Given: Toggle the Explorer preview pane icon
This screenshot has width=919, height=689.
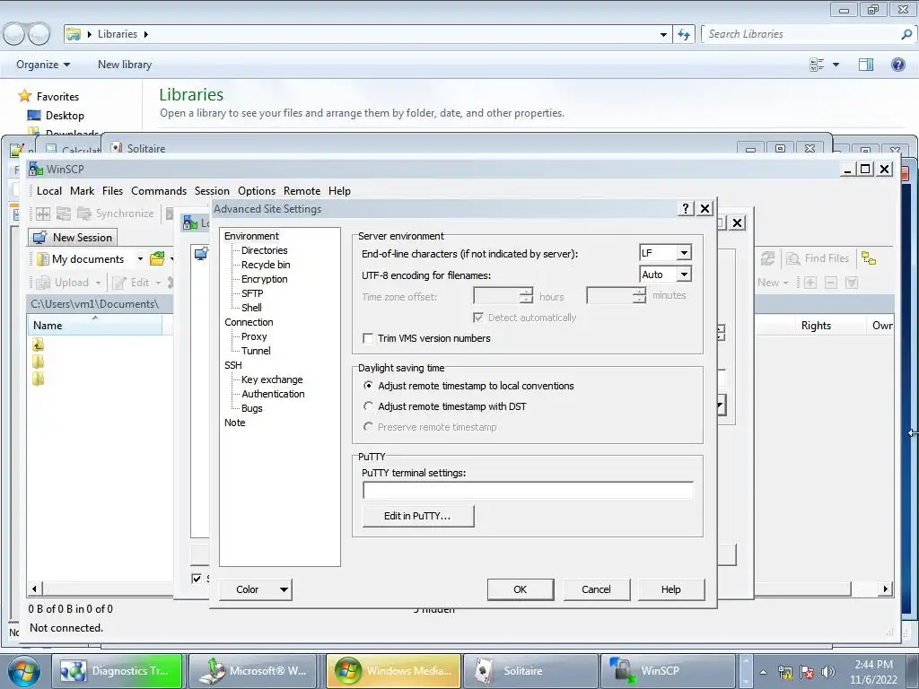Looking at the screenshot, I should pos(866,65).
